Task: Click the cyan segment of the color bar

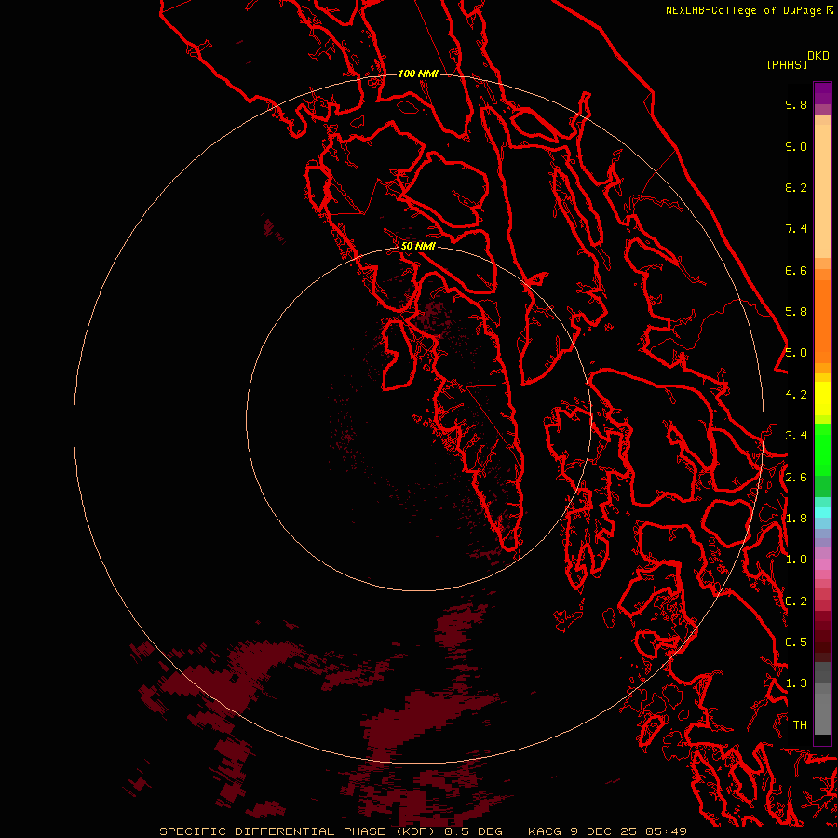Action: [x=822, y=512]
